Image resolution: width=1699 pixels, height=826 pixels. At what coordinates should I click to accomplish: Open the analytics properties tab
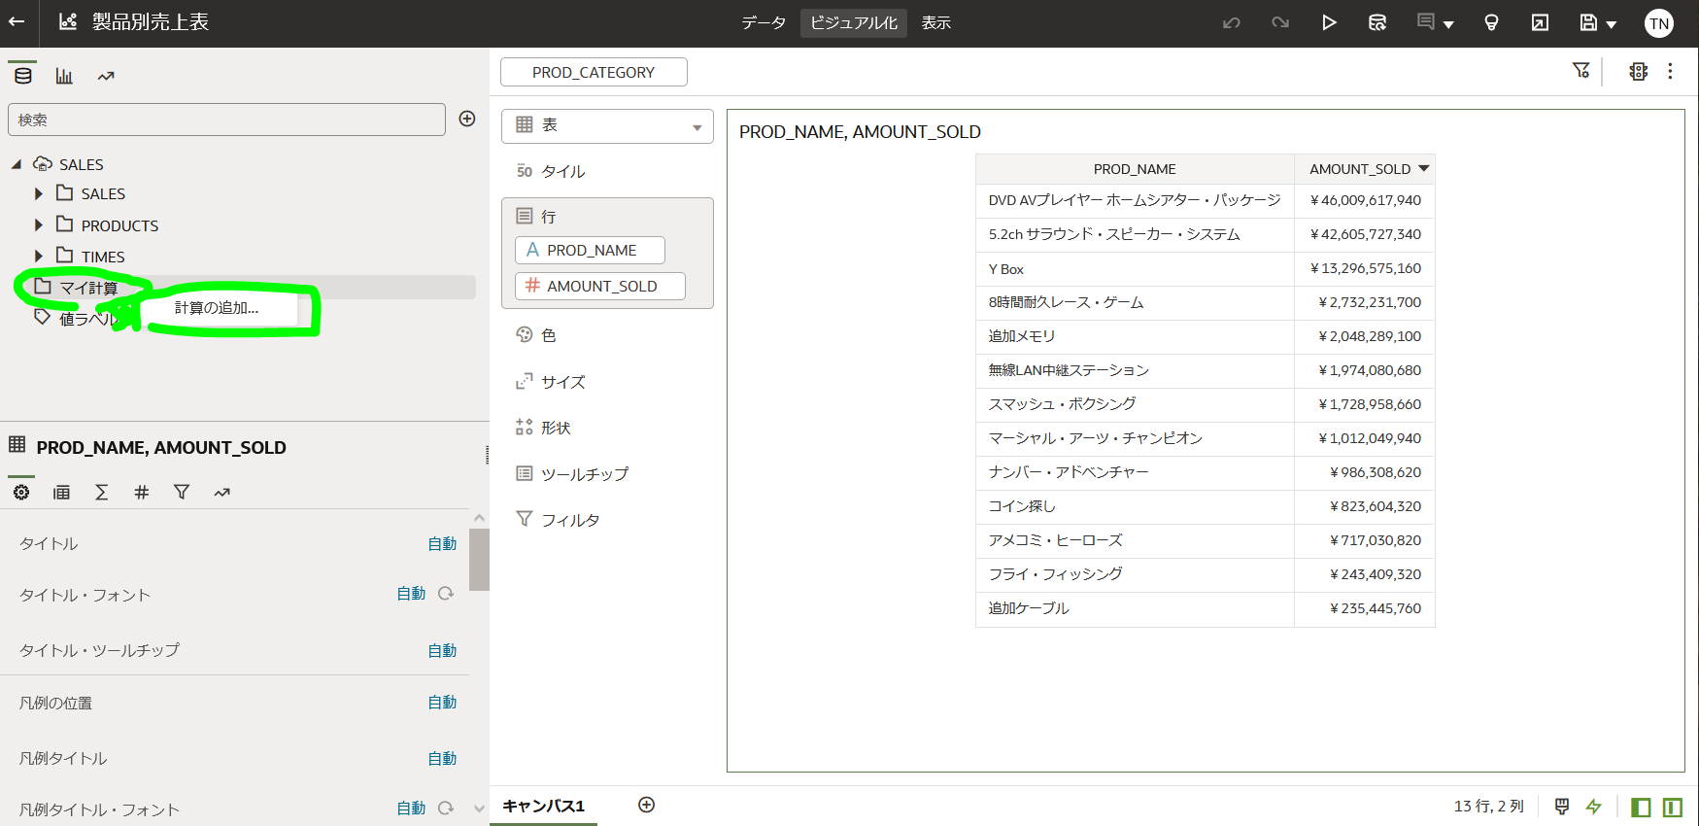point(221,492)
